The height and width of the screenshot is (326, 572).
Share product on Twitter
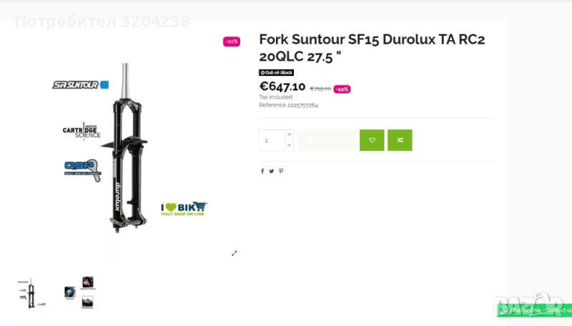272,171
